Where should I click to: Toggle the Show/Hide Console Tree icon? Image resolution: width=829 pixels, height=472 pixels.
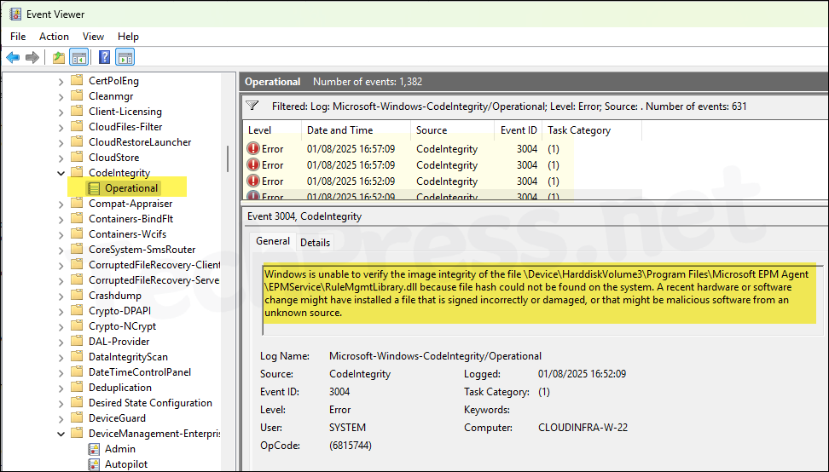point(78,57)
